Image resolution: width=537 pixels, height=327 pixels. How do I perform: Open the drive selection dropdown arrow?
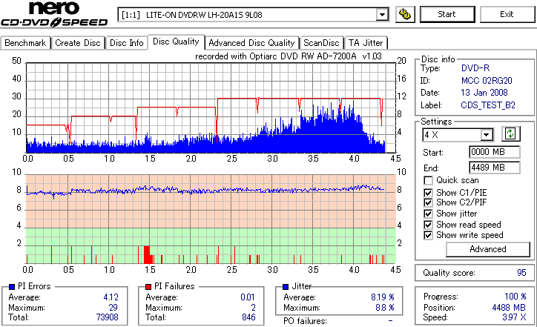click(382, 15)
